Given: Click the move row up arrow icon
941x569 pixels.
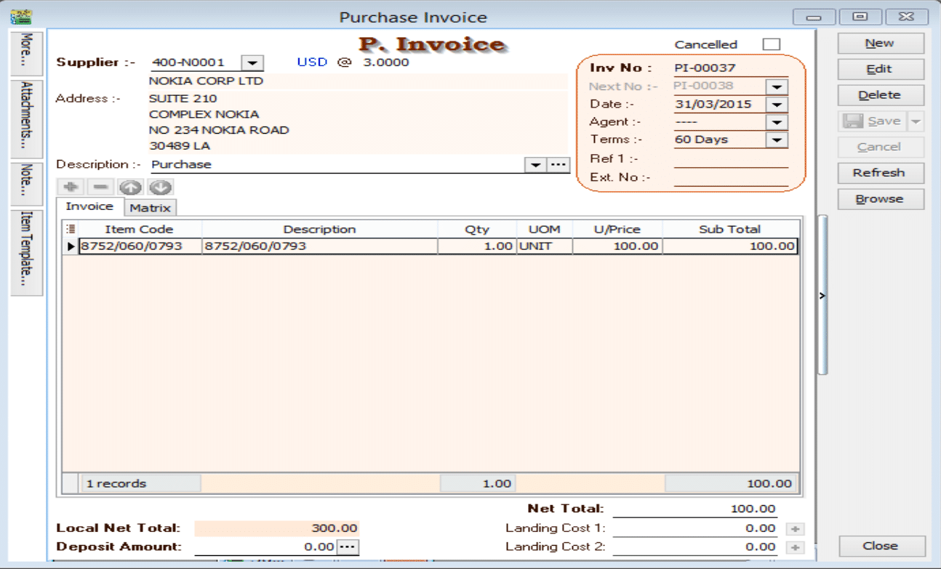Looking at the screenshot, I should [x=130, y=187].
